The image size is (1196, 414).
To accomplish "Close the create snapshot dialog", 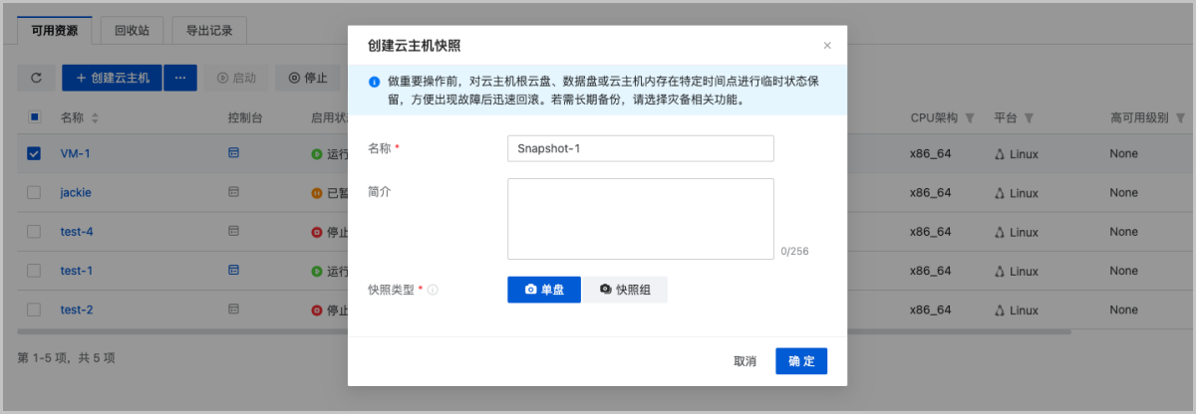I will (826, 46).
